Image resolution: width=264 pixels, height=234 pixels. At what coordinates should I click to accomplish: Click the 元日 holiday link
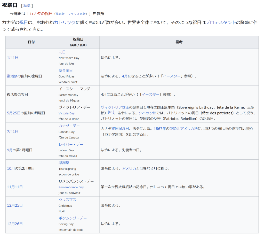coord(62,52)
